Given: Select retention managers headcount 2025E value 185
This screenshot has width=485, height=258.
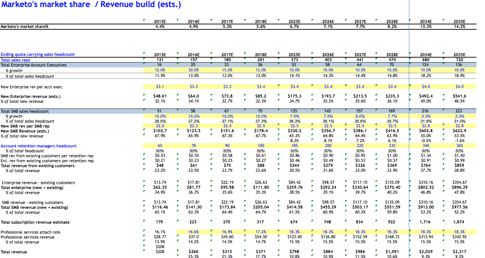Looking at the screenshot, I should click(x=295, y=146).
